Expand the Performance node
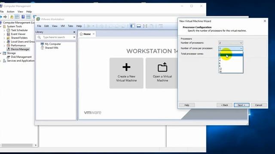This screenshot has width=275, height=154. tap(4, 46)
